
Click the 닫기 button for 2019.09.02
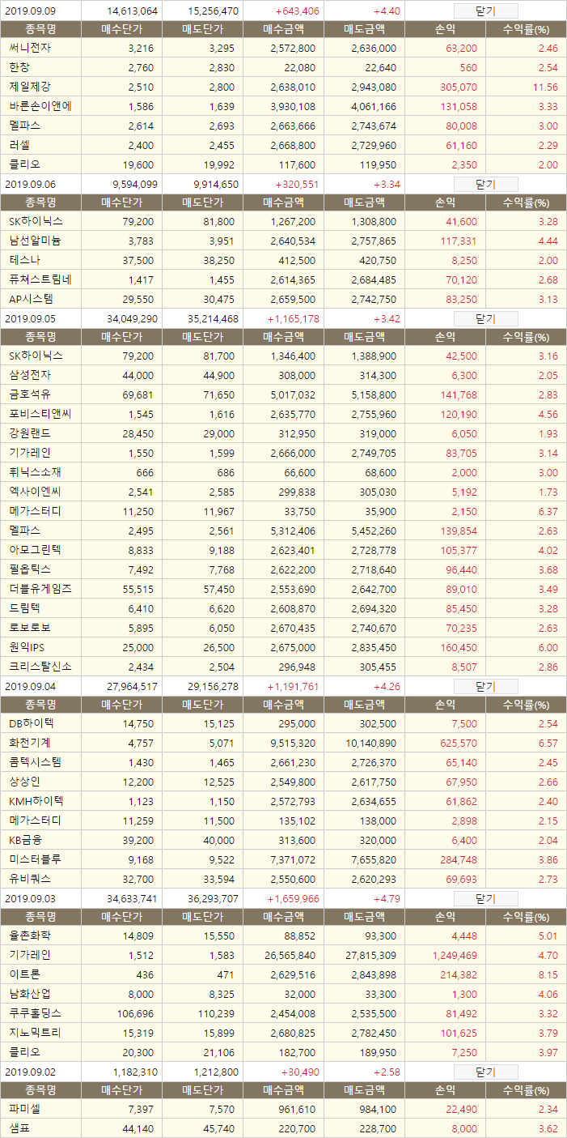click(486, 1072)
